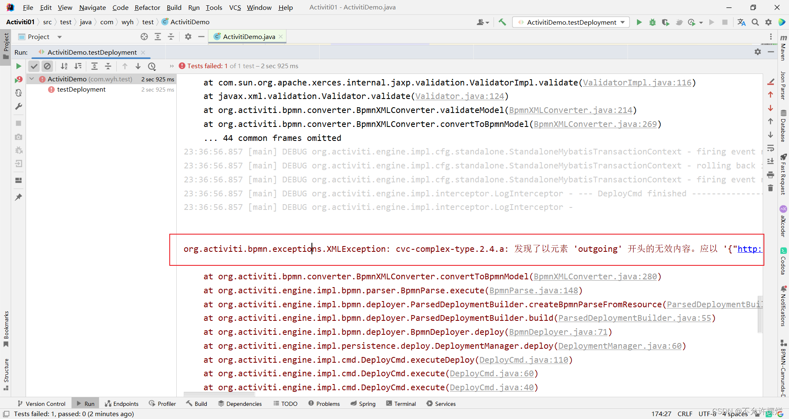This screenshot has width=789, height=419.
Task: Open test history clock icon
Action: coord(152,66)
